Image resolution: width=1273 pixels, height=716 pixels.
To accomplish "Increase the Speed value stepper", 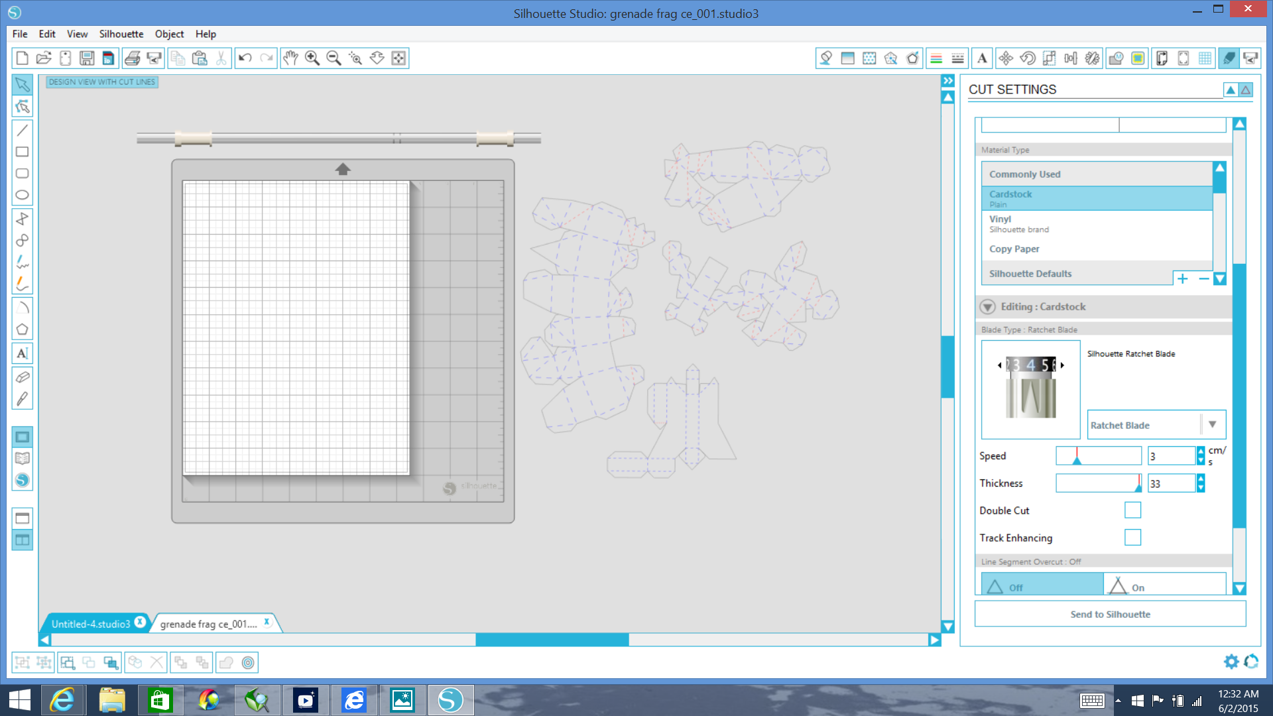I will click(1201, 451).
